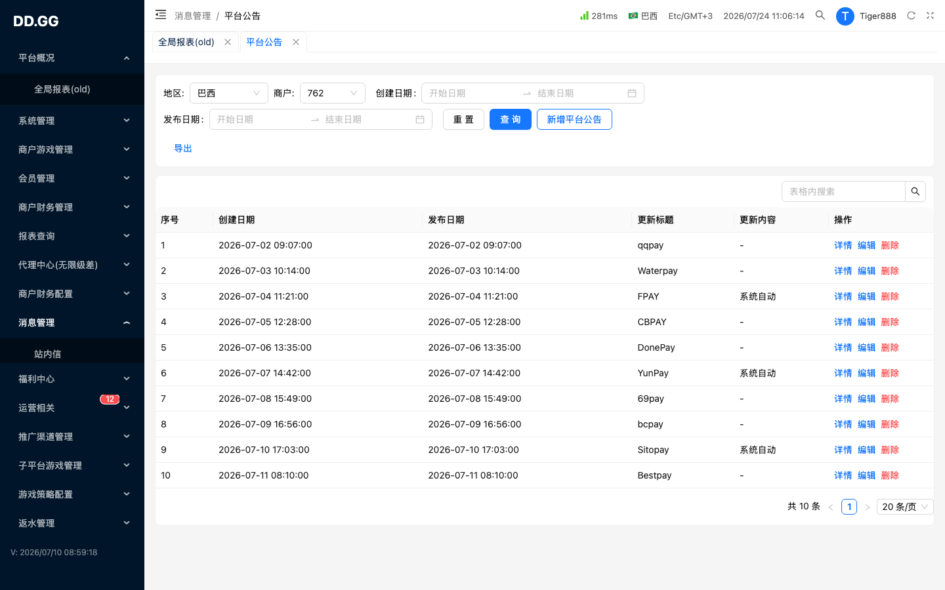Collapse the 消息管理 menu
Viewport: 945px width, 590px height.
tap(72, 323)
